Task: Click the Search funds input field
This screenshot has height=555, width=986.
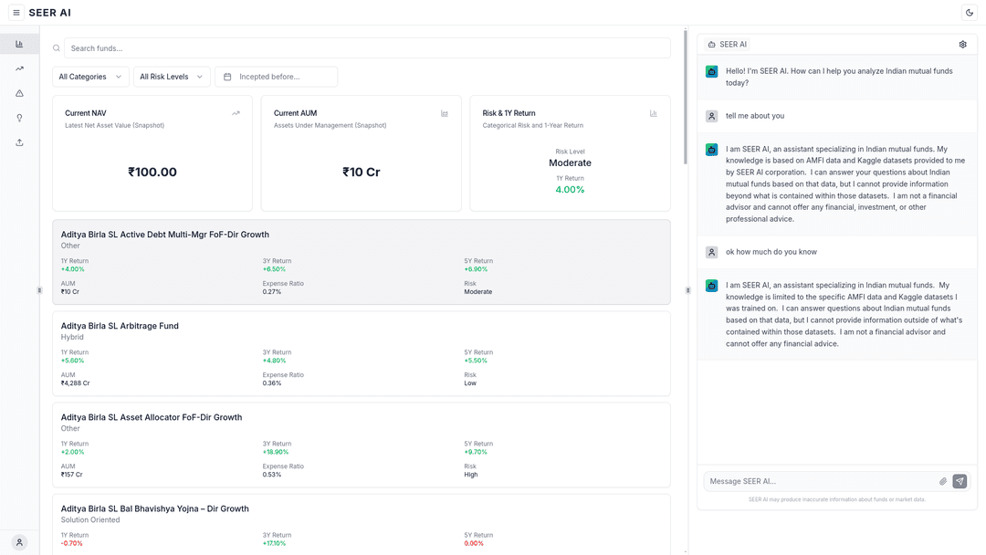Action: click(367, 48)
